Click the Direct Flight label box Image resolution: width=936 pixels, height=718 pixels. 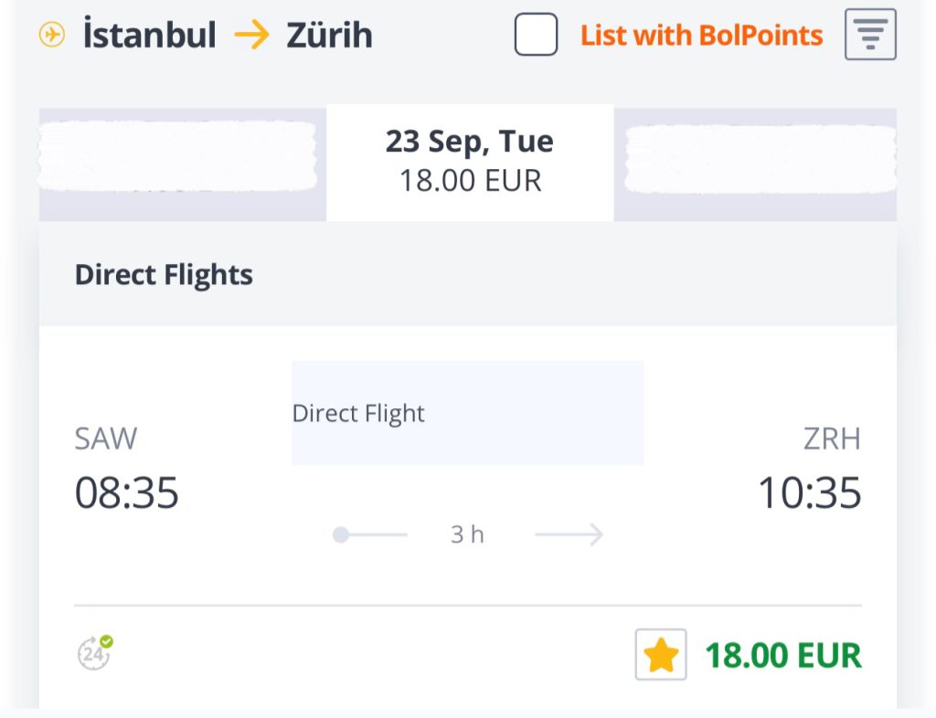click(467, 413)
